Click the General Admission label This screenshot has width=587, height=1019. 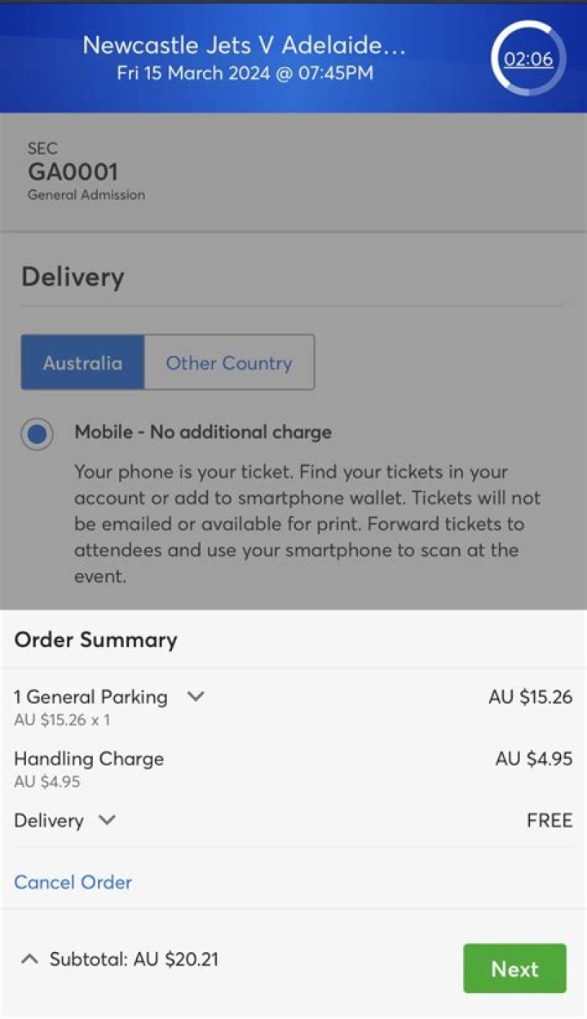[85, 194]
